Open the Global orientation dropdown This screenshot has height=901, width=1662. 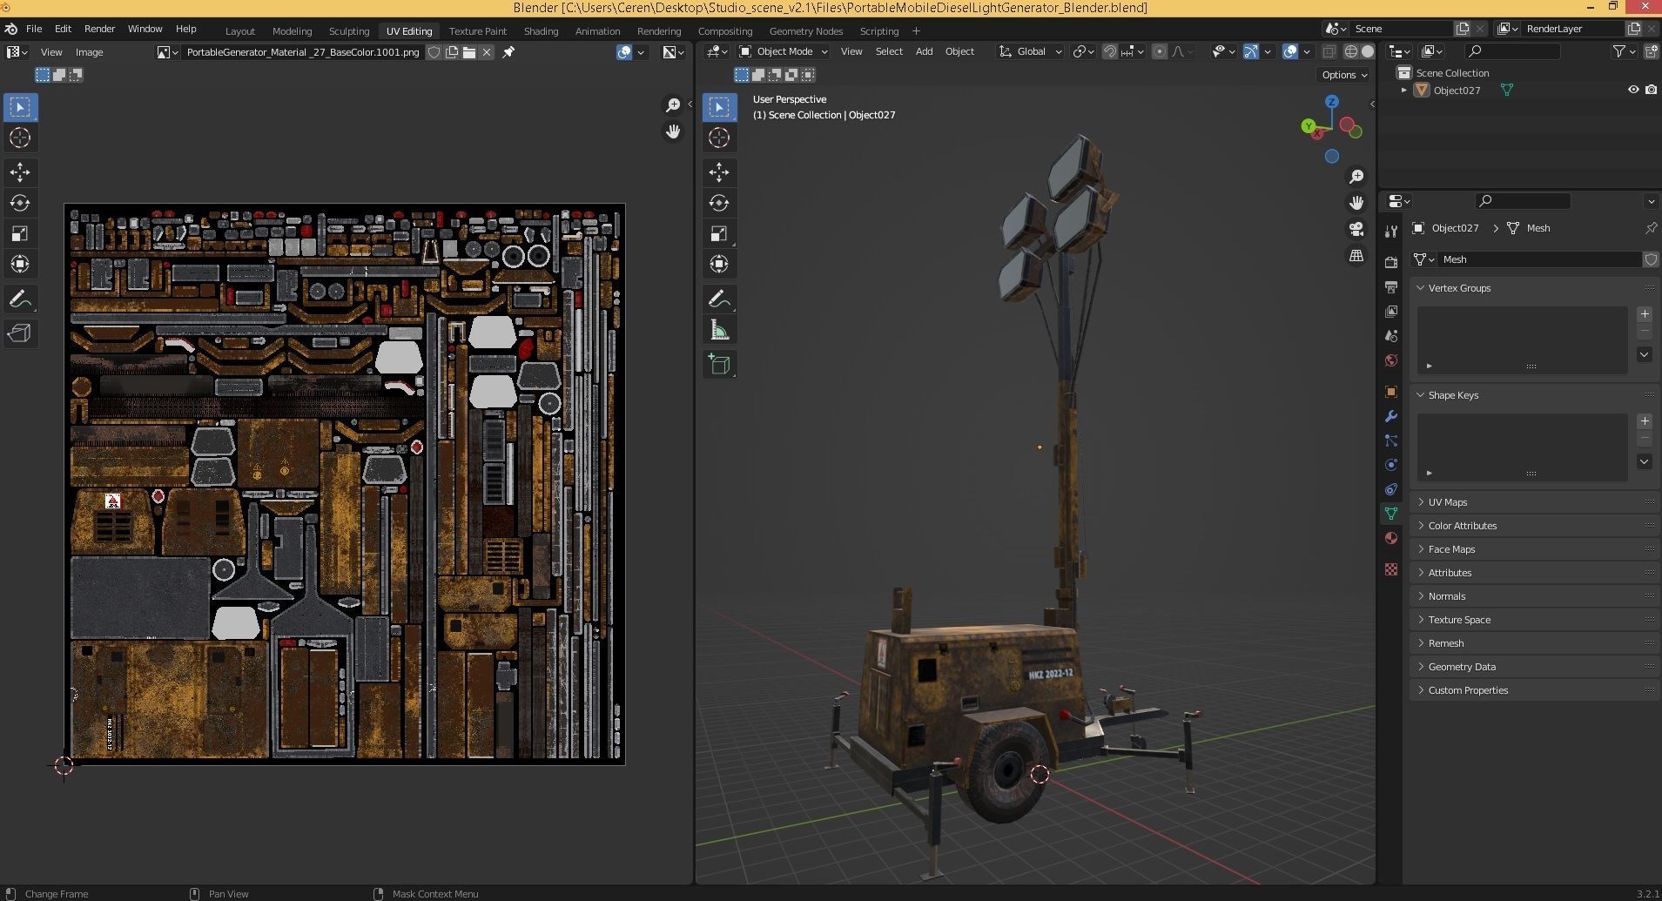(1031, 51)
